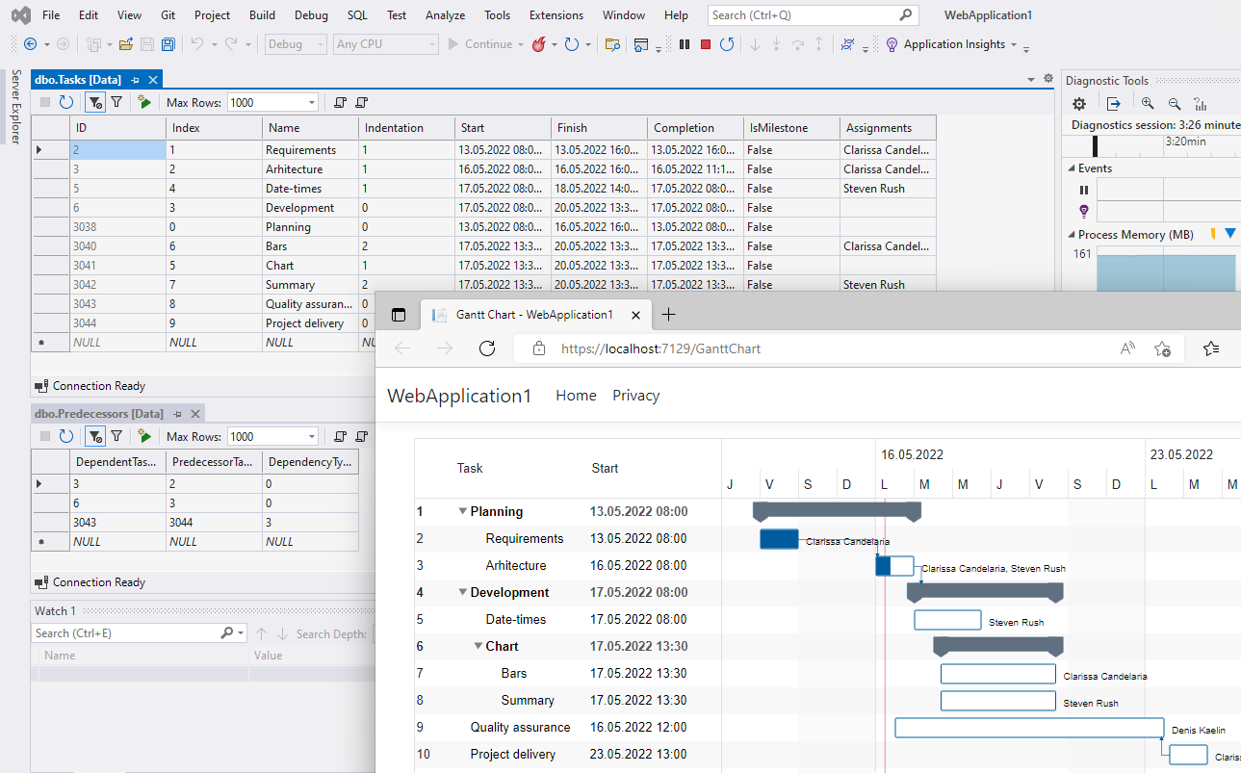
Task: Collapse the Chart task group
Action: click(x=478, y=646)
